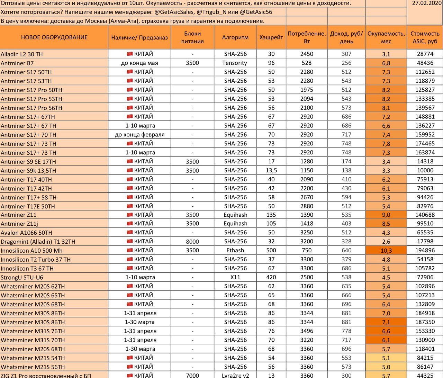Click the 8000 power supply cell
Viewport: 443px width, 378px height.
point(192,242)
